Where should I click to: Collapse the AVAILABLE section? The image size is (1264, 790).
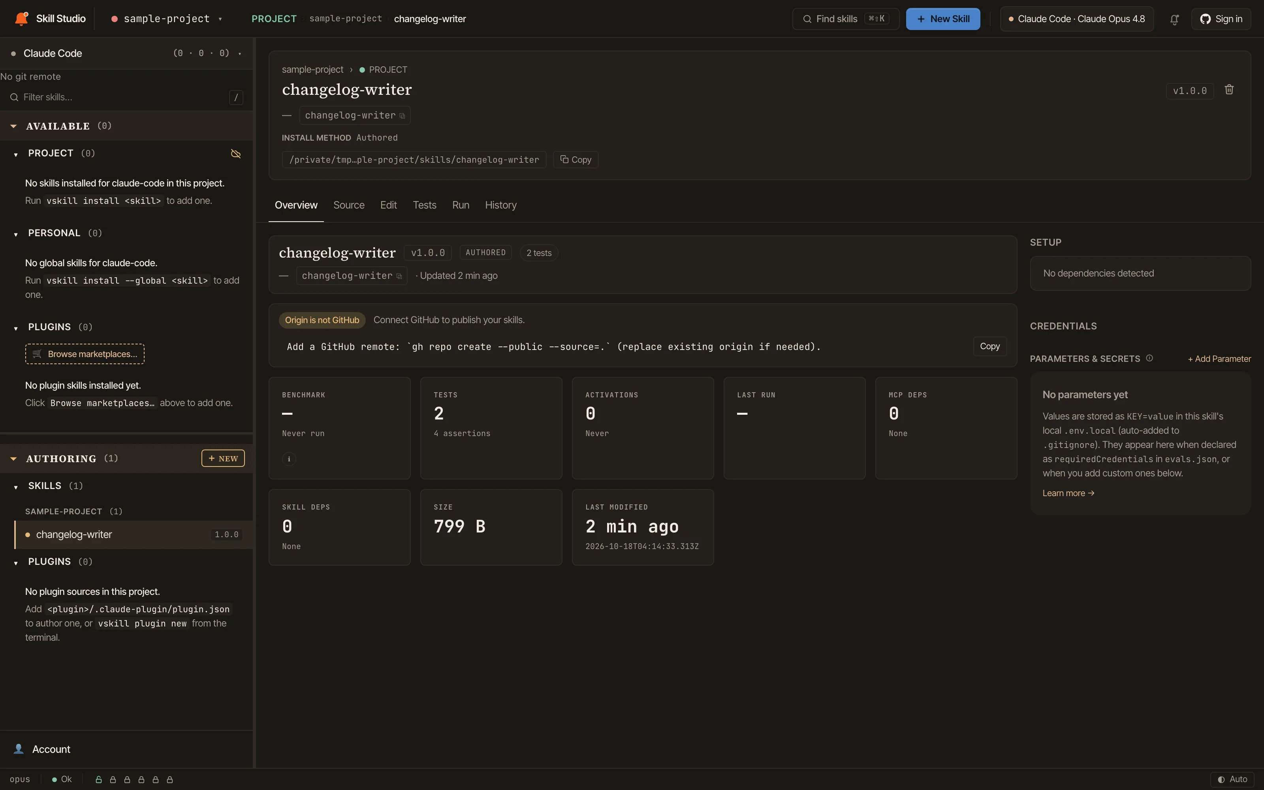[13, 126]
